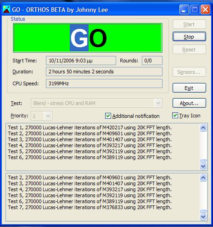Click the Test label
This screenshot has width=213, height=227.
17,103
